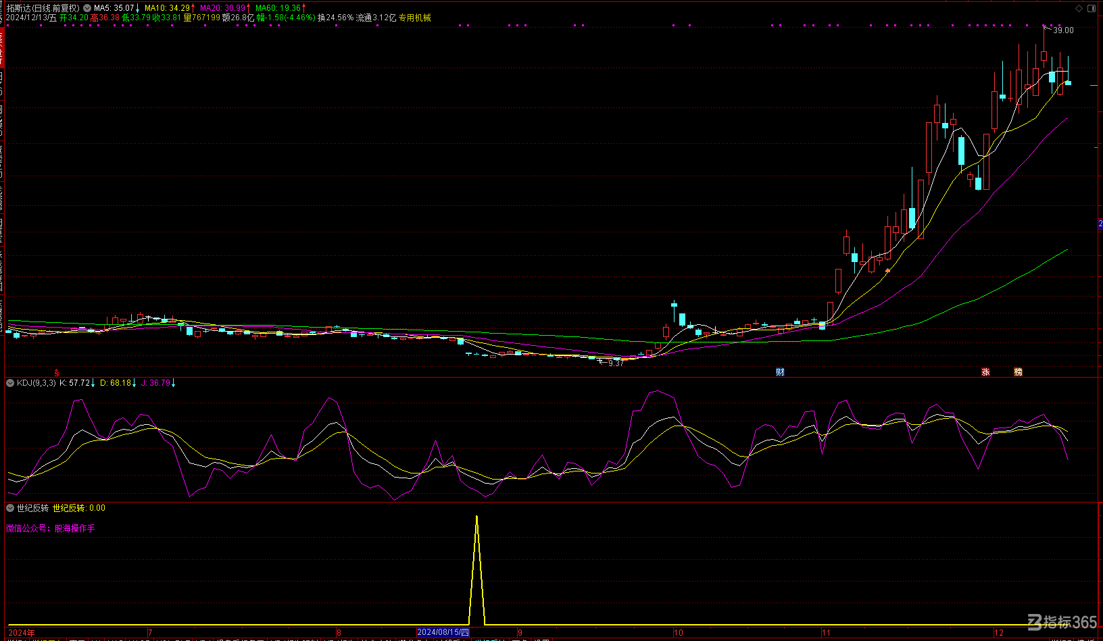The width and height of the screenshot is (1103, 641).
Task: Click the 幅-1.58(-4.46%) change value
Action: pos(286,18)
